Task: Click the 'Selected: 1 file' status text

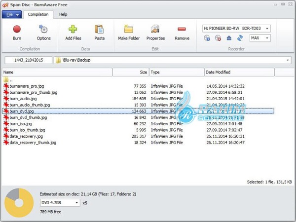Action: click(269, 182)
